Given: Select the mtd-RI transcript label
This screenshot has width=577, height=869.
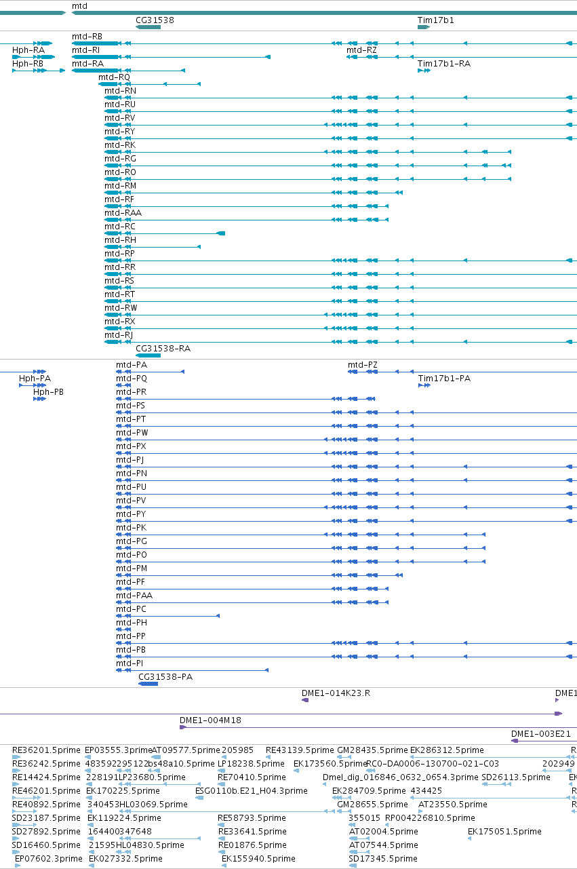Looking at the screenshot, I should pos(86,50).
